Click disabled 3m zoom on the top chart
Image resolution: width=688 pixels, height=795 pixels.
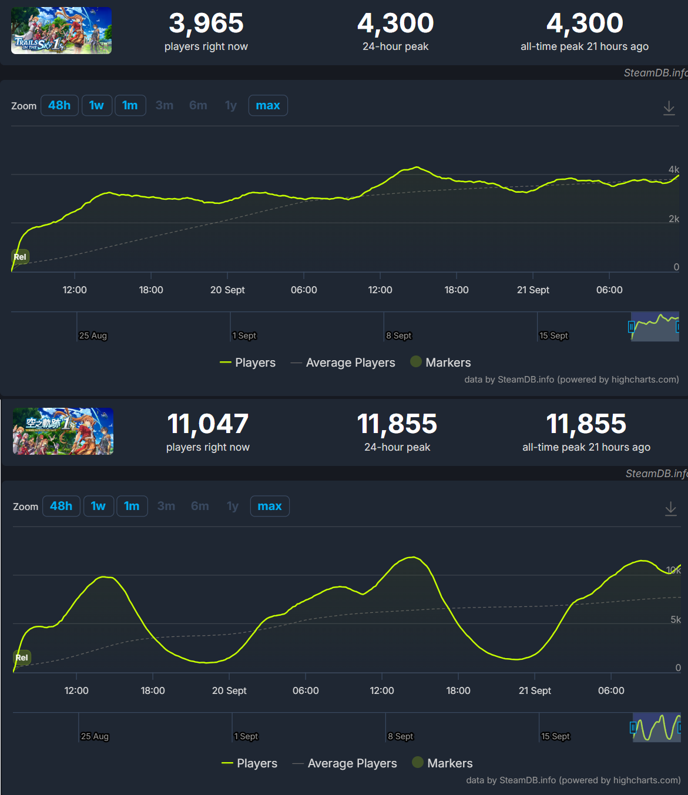165,105
